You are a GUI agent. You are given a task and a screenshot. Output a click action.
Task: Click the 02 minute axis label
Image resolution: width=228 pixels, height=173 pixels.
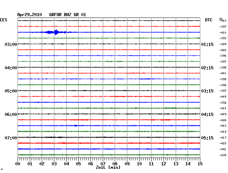click(42, 164)
